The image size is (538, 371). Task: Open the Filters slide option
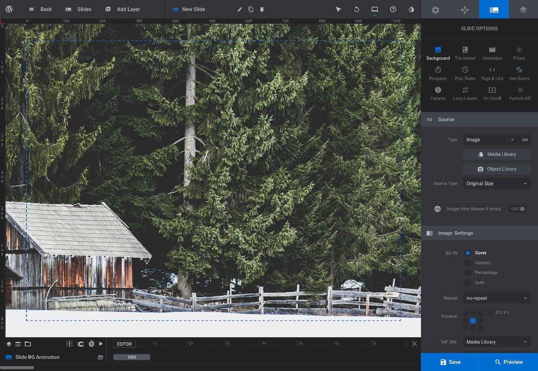tap(519, 53)
